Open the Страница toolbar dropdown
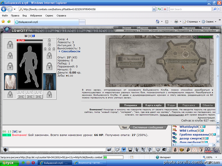This screenshot has height=166, width=222. [x=192, y=22]
